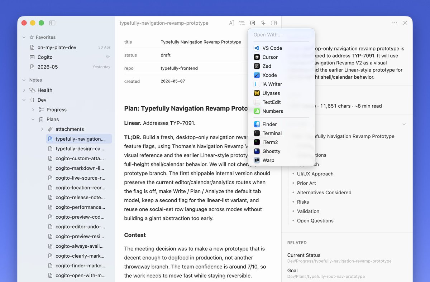This screenshot has height=282, width=430.
Task: Open with VS Code
Action: (281, 48)
